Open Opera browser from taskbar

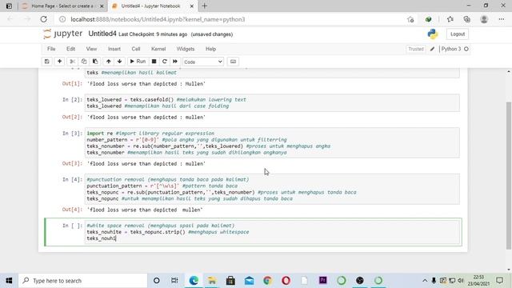(x=286, y=281)
